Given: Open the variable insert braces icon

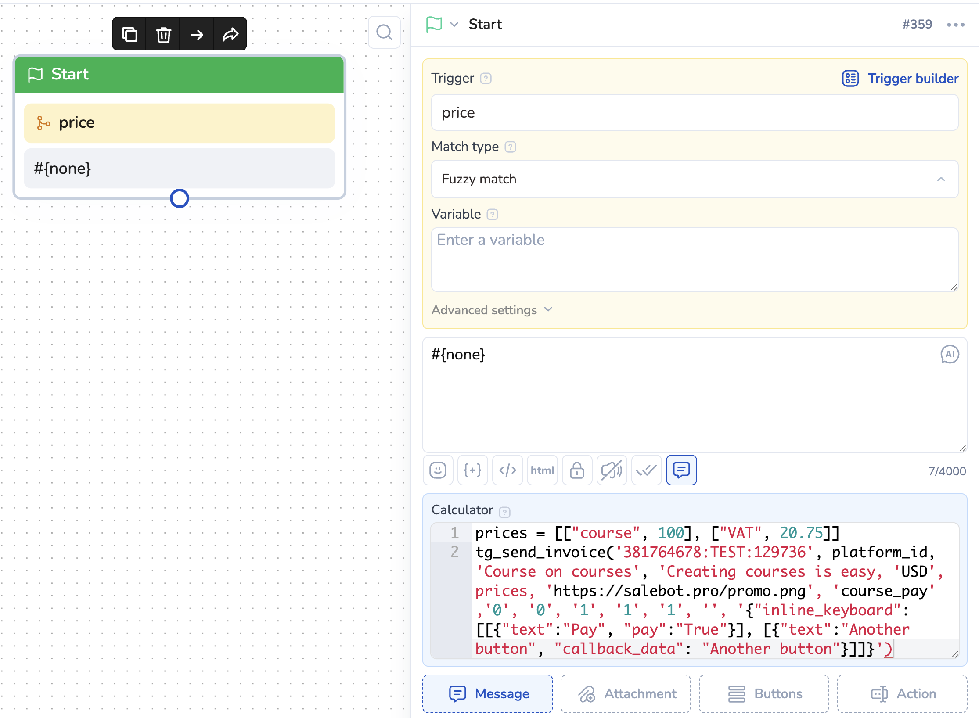Looking at the screenshot, I should pos(472,470).
